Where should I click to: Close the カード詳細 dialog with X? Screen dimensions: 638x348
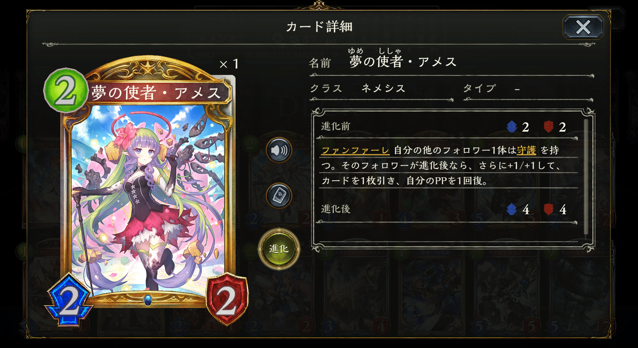pyautogui.click(x=583, y=27)
